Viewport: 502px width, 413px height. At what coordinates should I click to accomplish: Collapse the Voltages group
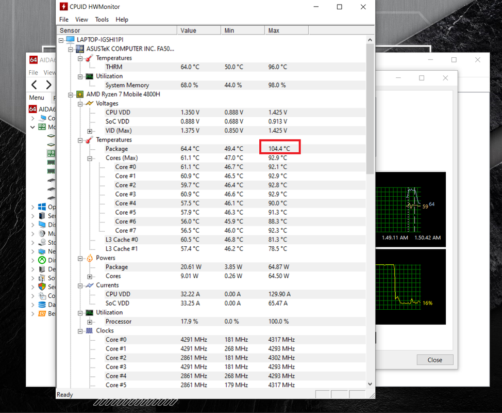point(80,104)
